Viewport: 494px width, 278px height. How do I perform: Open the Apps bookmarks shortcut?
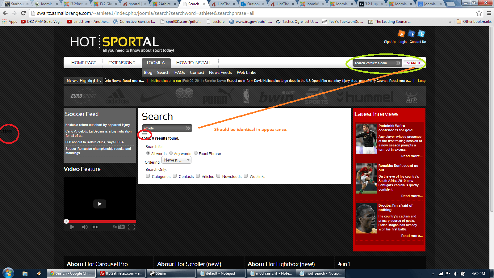10,22
